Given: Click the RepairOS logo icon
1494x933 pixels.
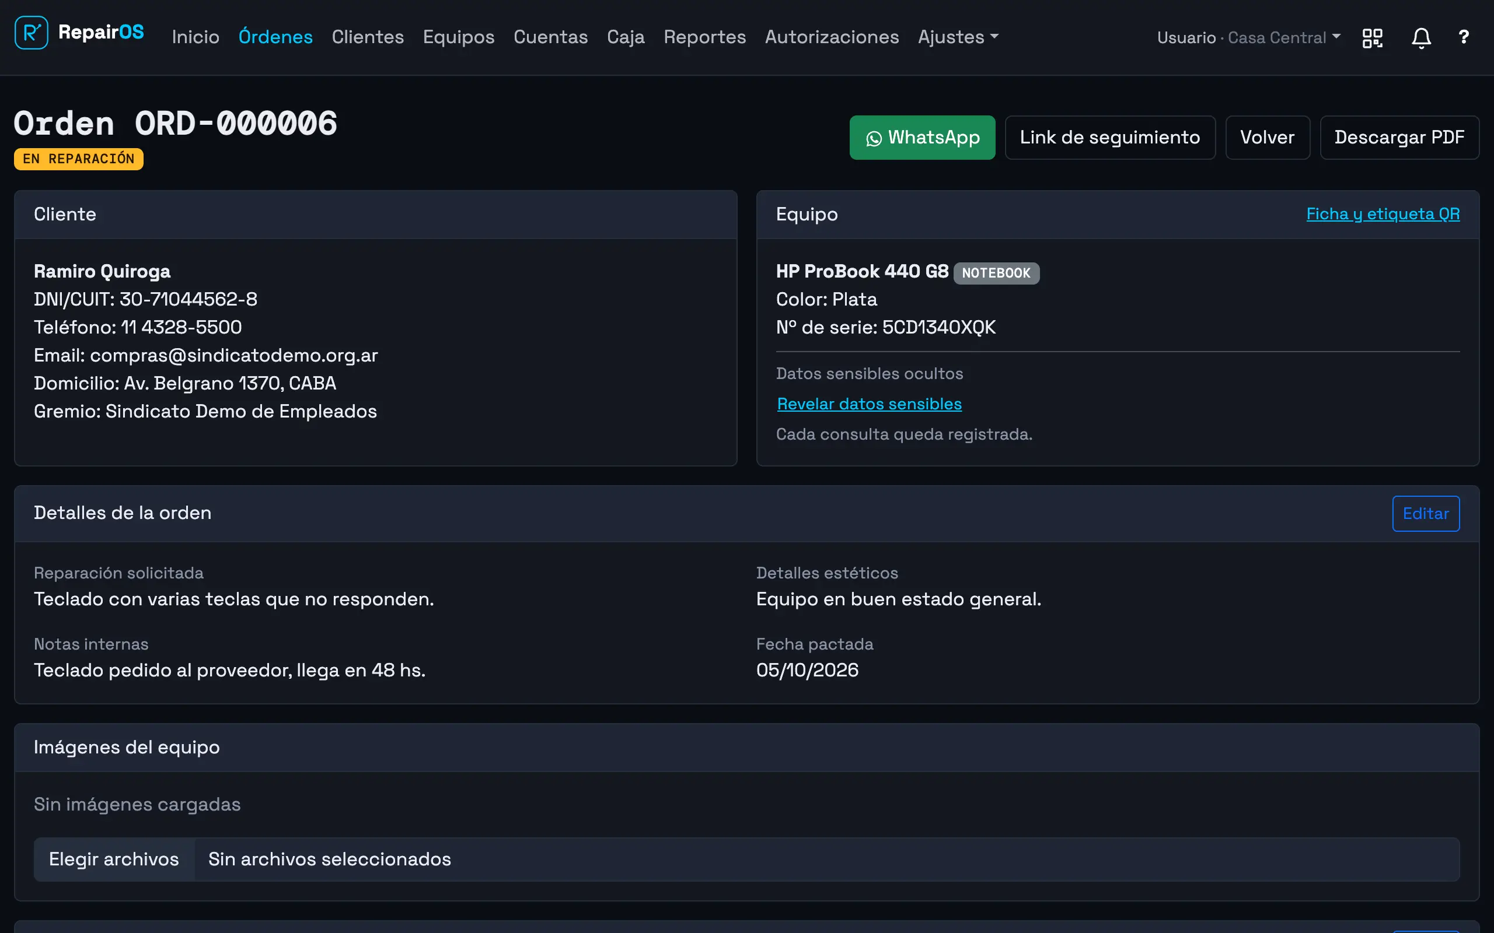Looking at the screenshot, I should click(32, 33).
